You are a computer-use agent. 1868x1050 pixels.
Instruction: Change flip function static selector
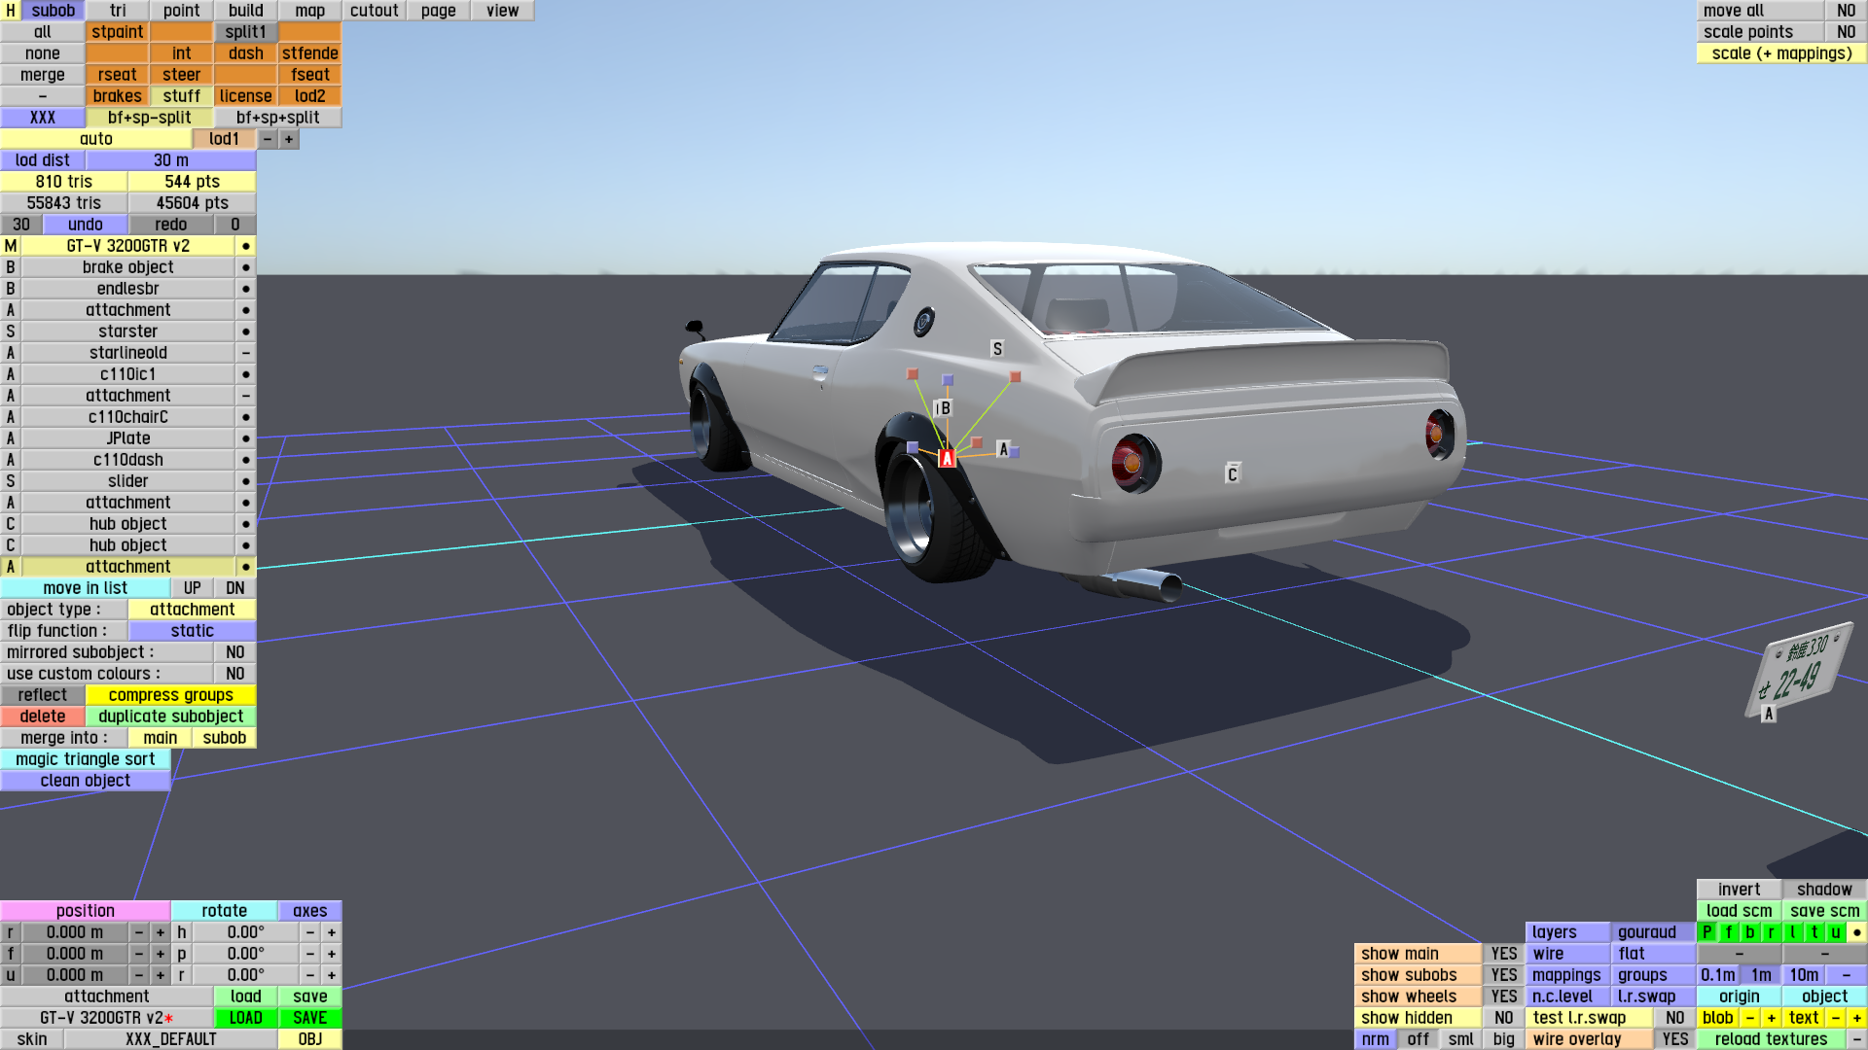192,631
